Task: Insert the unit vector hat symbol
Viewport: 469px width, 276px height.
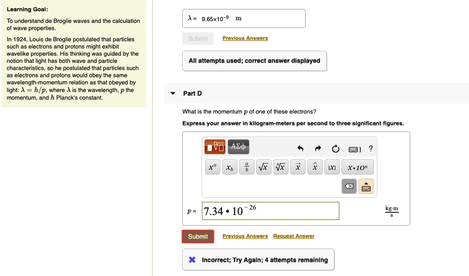Action: 315,168
